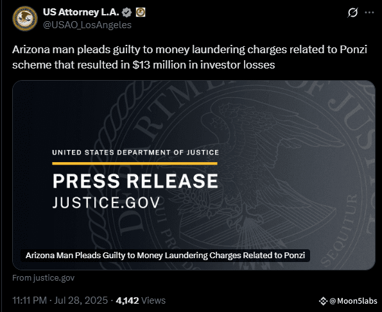Select the @Moon5labs watermark handle
382x312 pixels.
tap(353, 301)
